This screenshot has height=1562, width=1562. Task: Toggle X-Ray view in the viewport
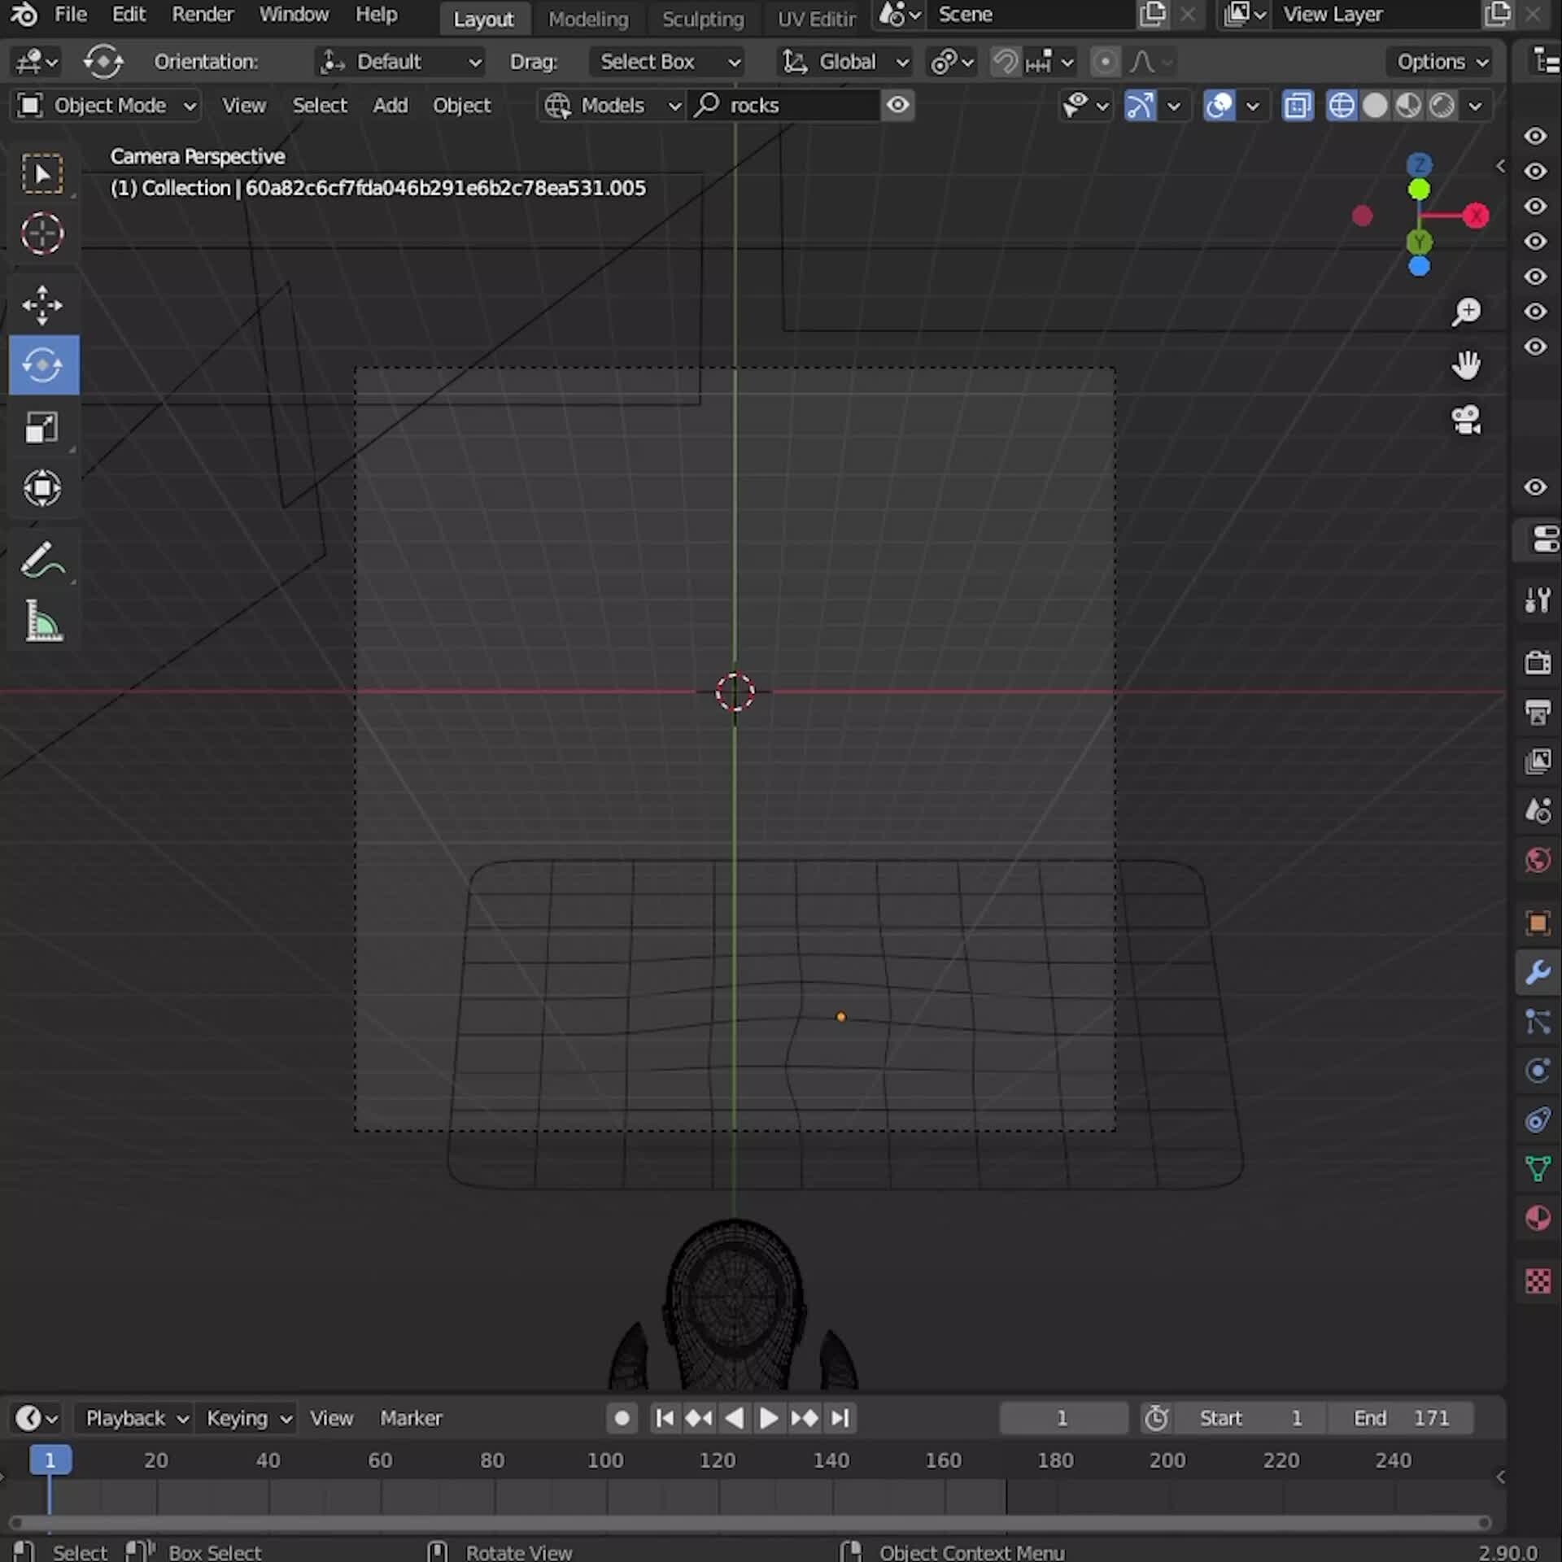[1298, 104]
